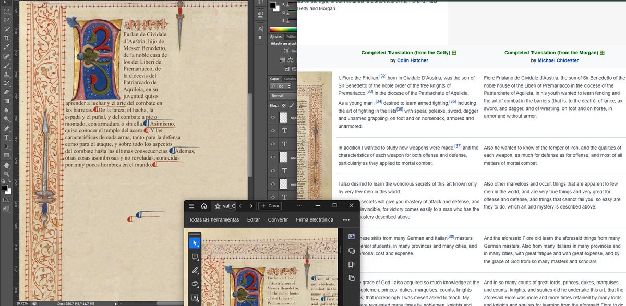Switch to the Ajustes tab
Screen dimensions: 626x306
pyautogui.click(x=277, y=37)
